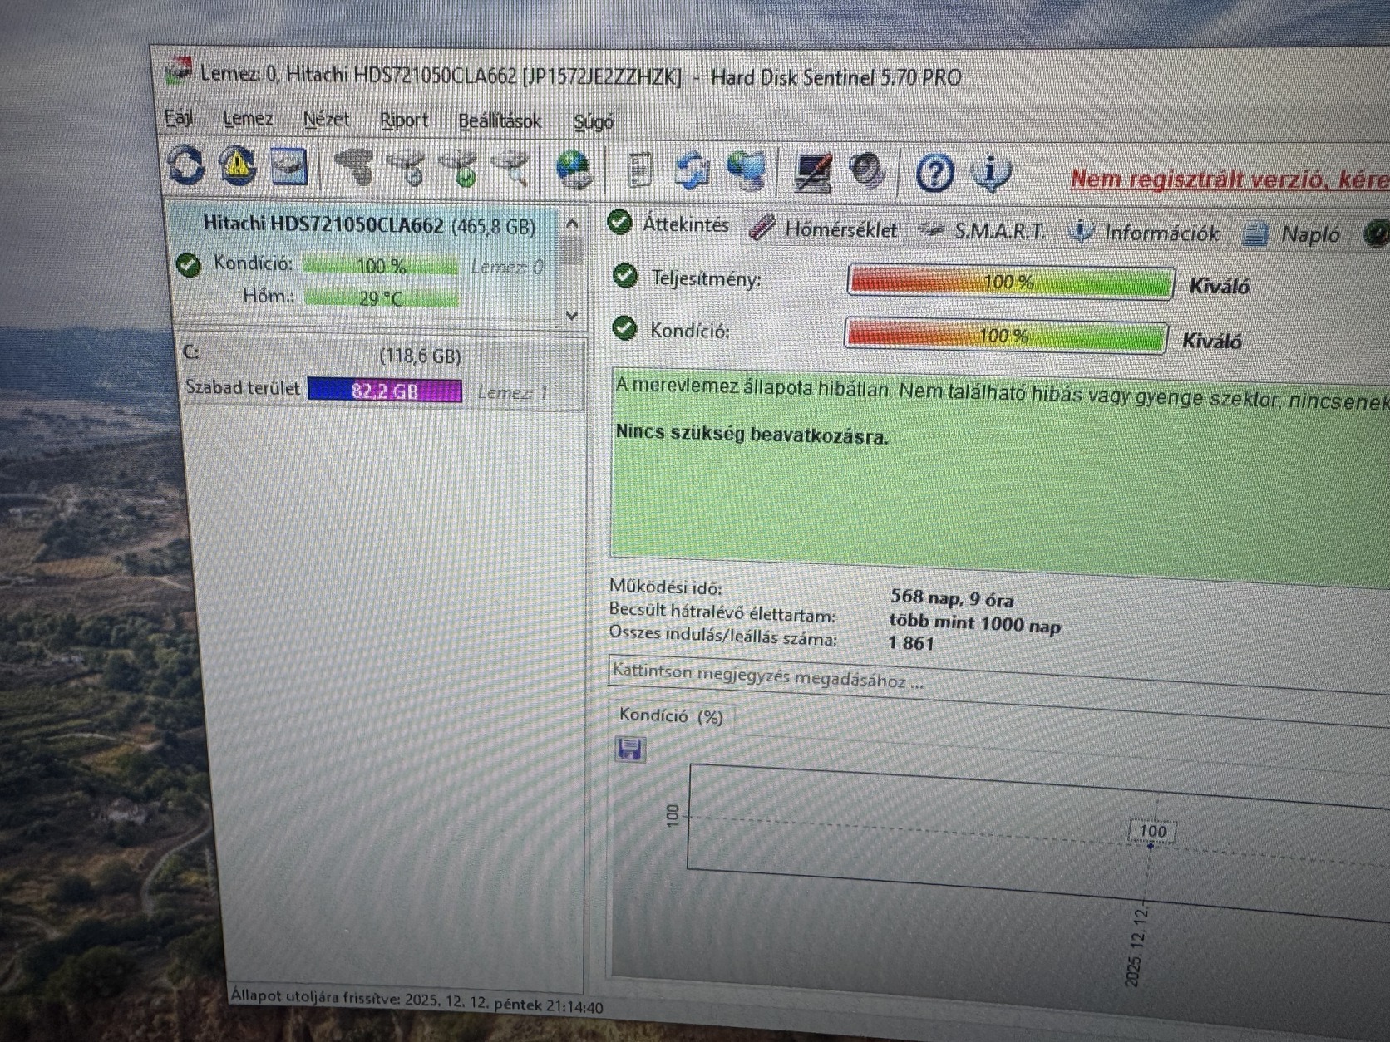Click the 29 °C temperature bar
This screenshot has width=1390, height=1042.
click(381, 297)
